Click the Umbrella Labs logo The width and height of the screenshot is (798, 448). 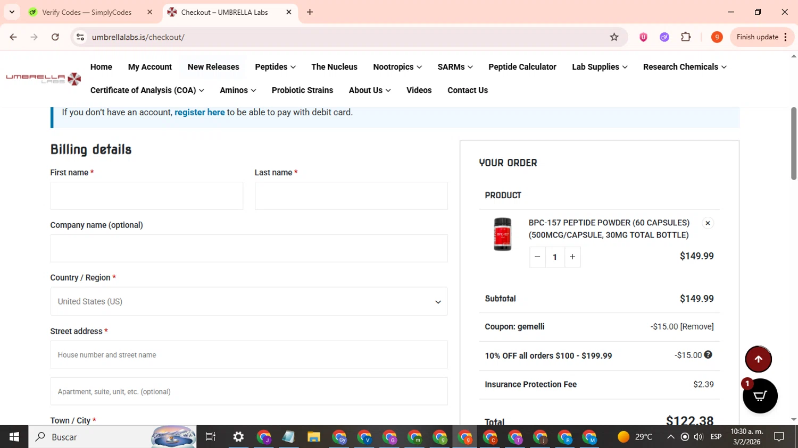pos(43,79)
